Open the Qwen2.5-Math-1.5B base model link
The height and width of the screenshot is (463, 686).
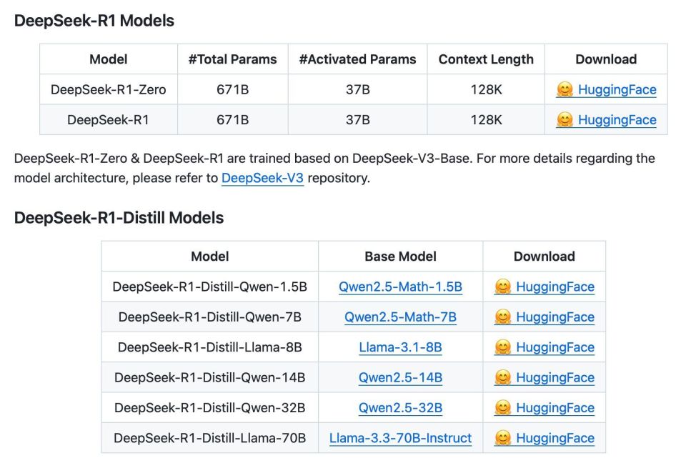click(x=401, y=287)
